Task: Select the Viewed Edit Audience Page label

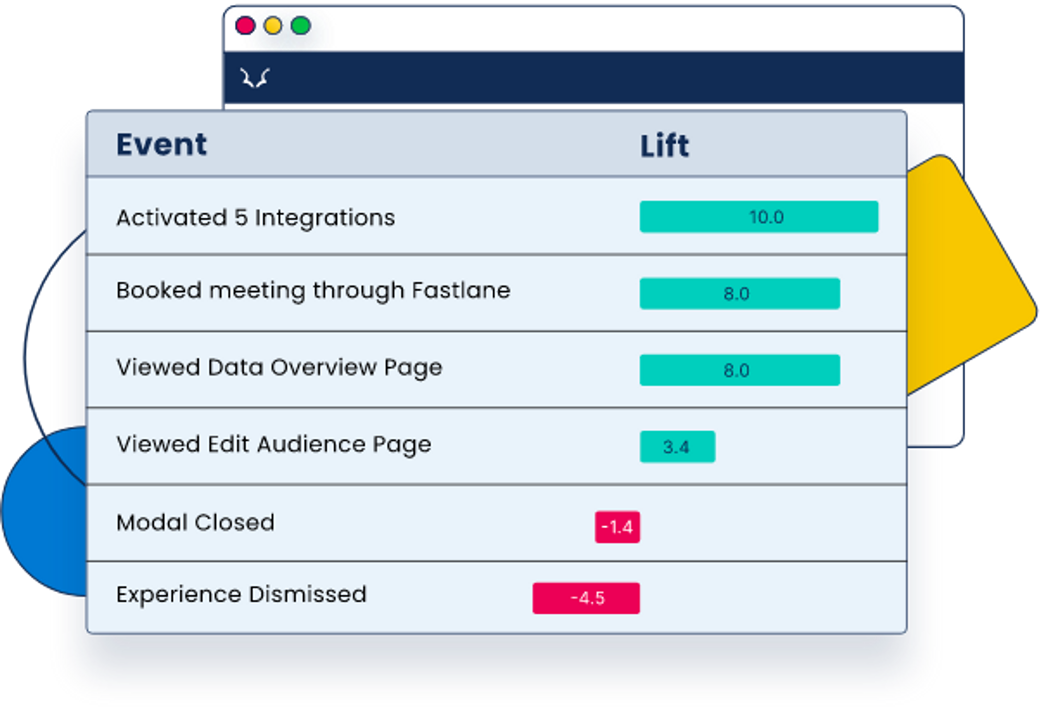Action: (x=274, y=444)
